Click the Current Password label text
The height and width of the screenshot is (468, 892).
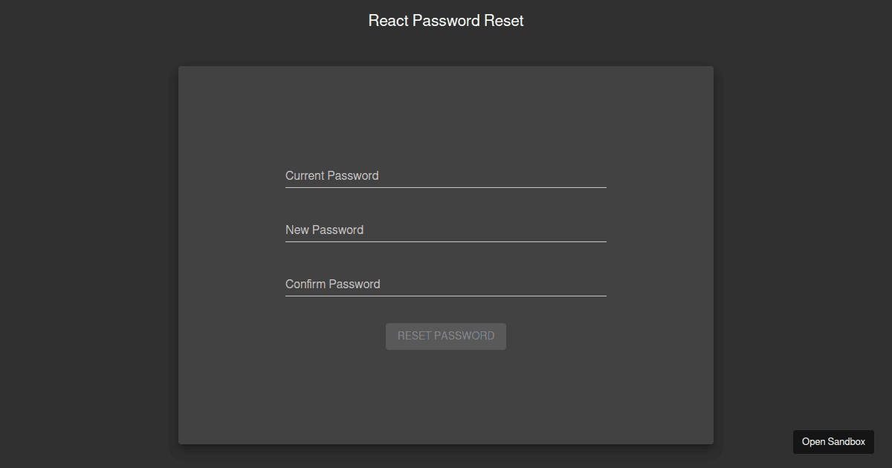(x=332, y=175)
